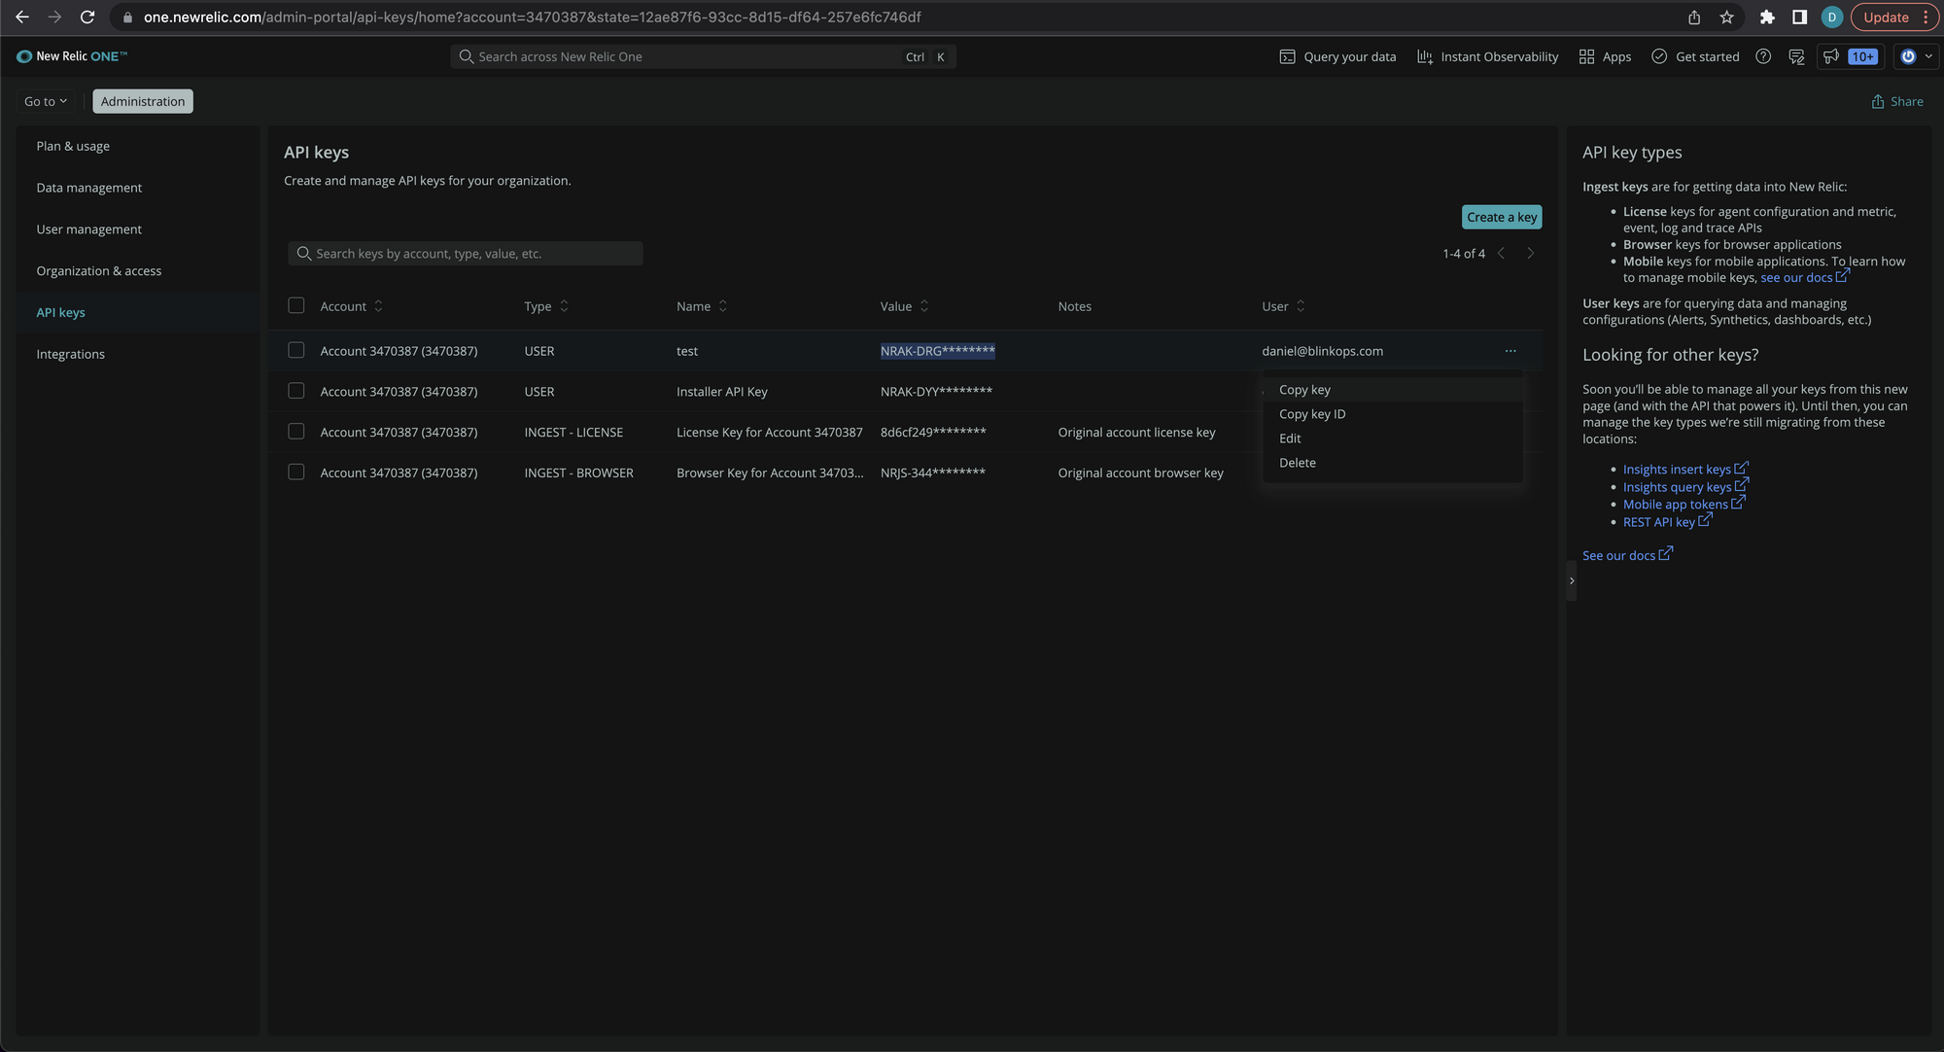The image size is (1944, 1052).
Task: Focus the Search keys by account field
Action: tap(467, 254)
